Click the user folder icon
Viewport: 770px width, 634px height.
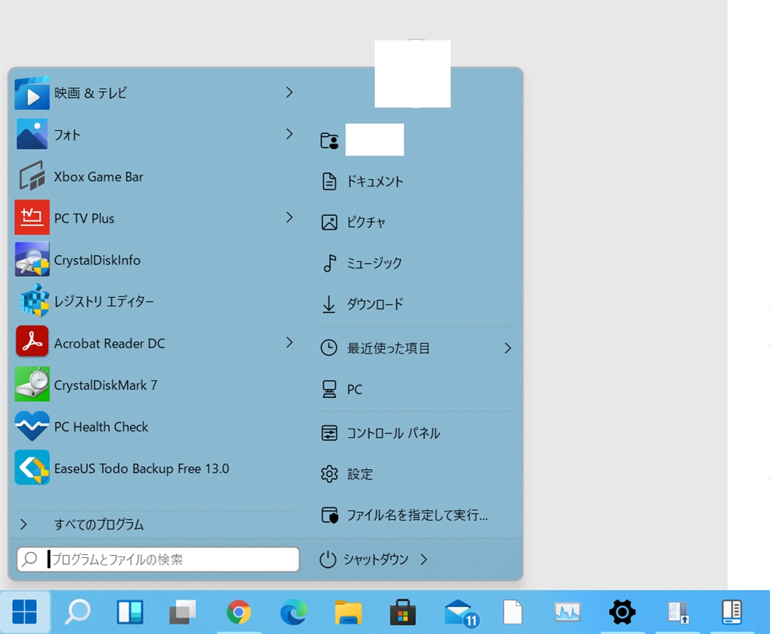tap(329, 141)
